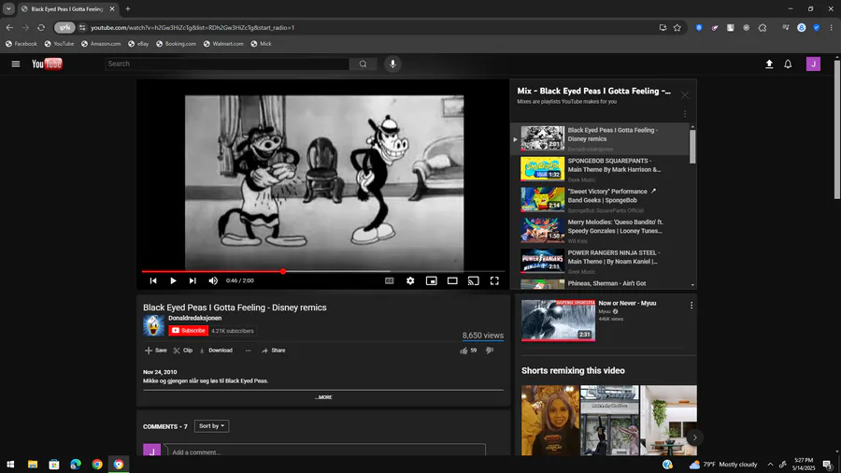Open a new browser tab
The height and width of the screenshot is (473, 841).
tap(128, 8)
